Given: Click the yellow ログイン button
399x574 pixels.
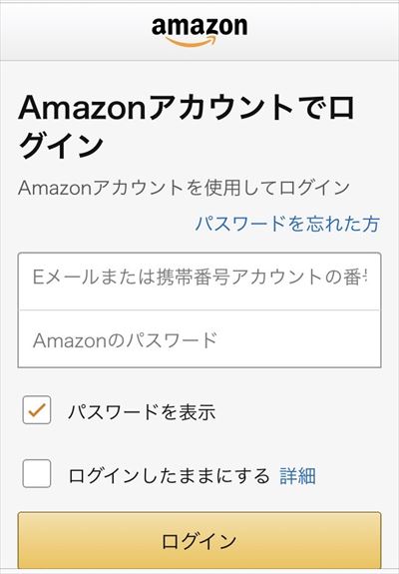Looking at the screenshot, I should (199, 540).
